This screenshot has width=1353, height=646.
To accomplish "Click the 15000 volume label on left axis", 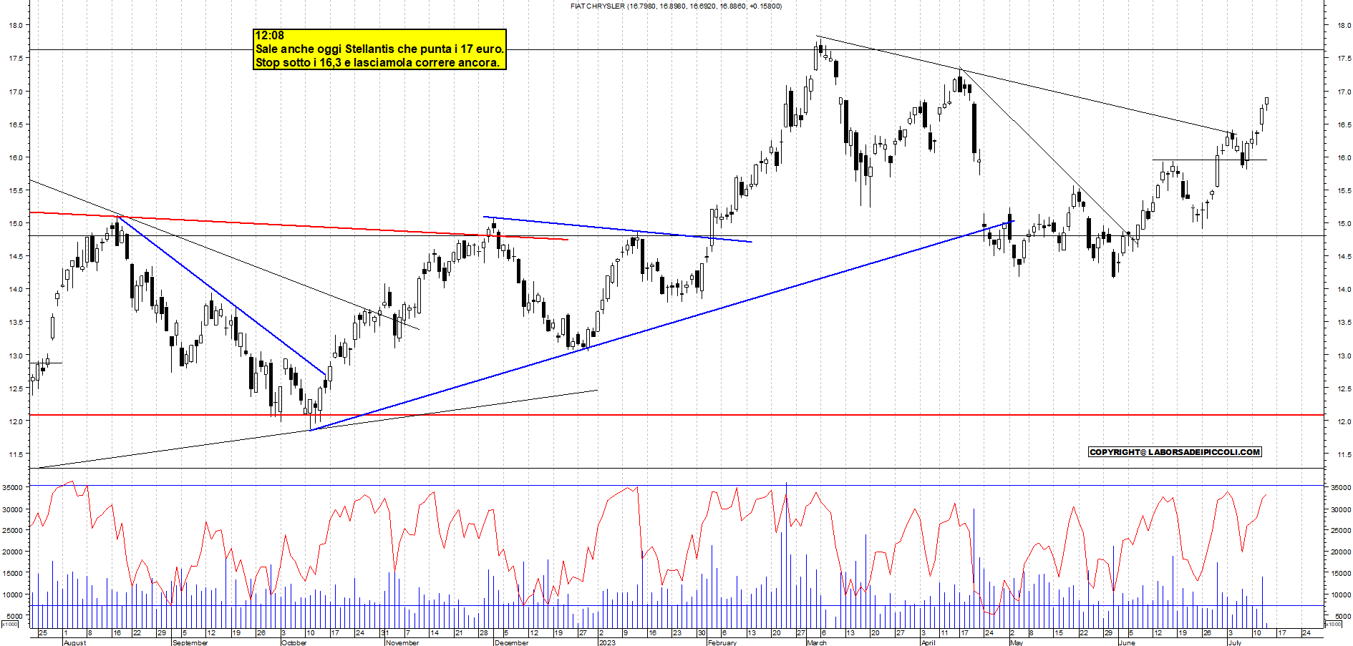I will pyautogui.click(x=12, y=573).
